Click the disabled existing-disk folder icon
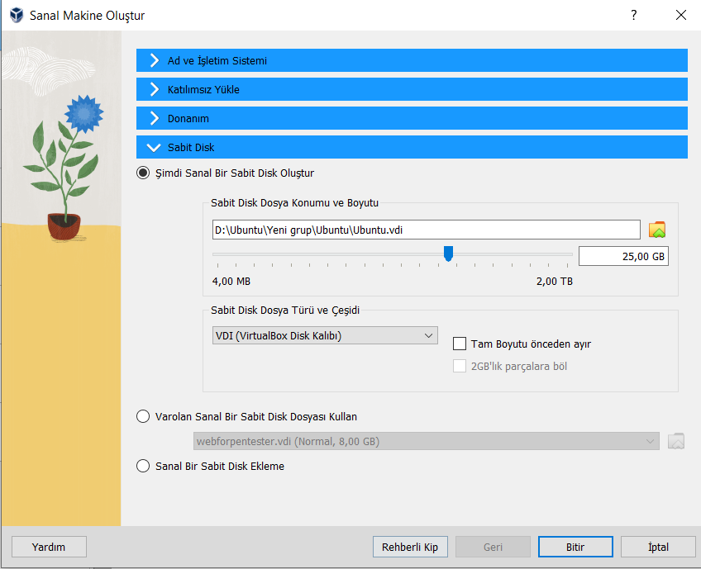 [x=676, y=441]
